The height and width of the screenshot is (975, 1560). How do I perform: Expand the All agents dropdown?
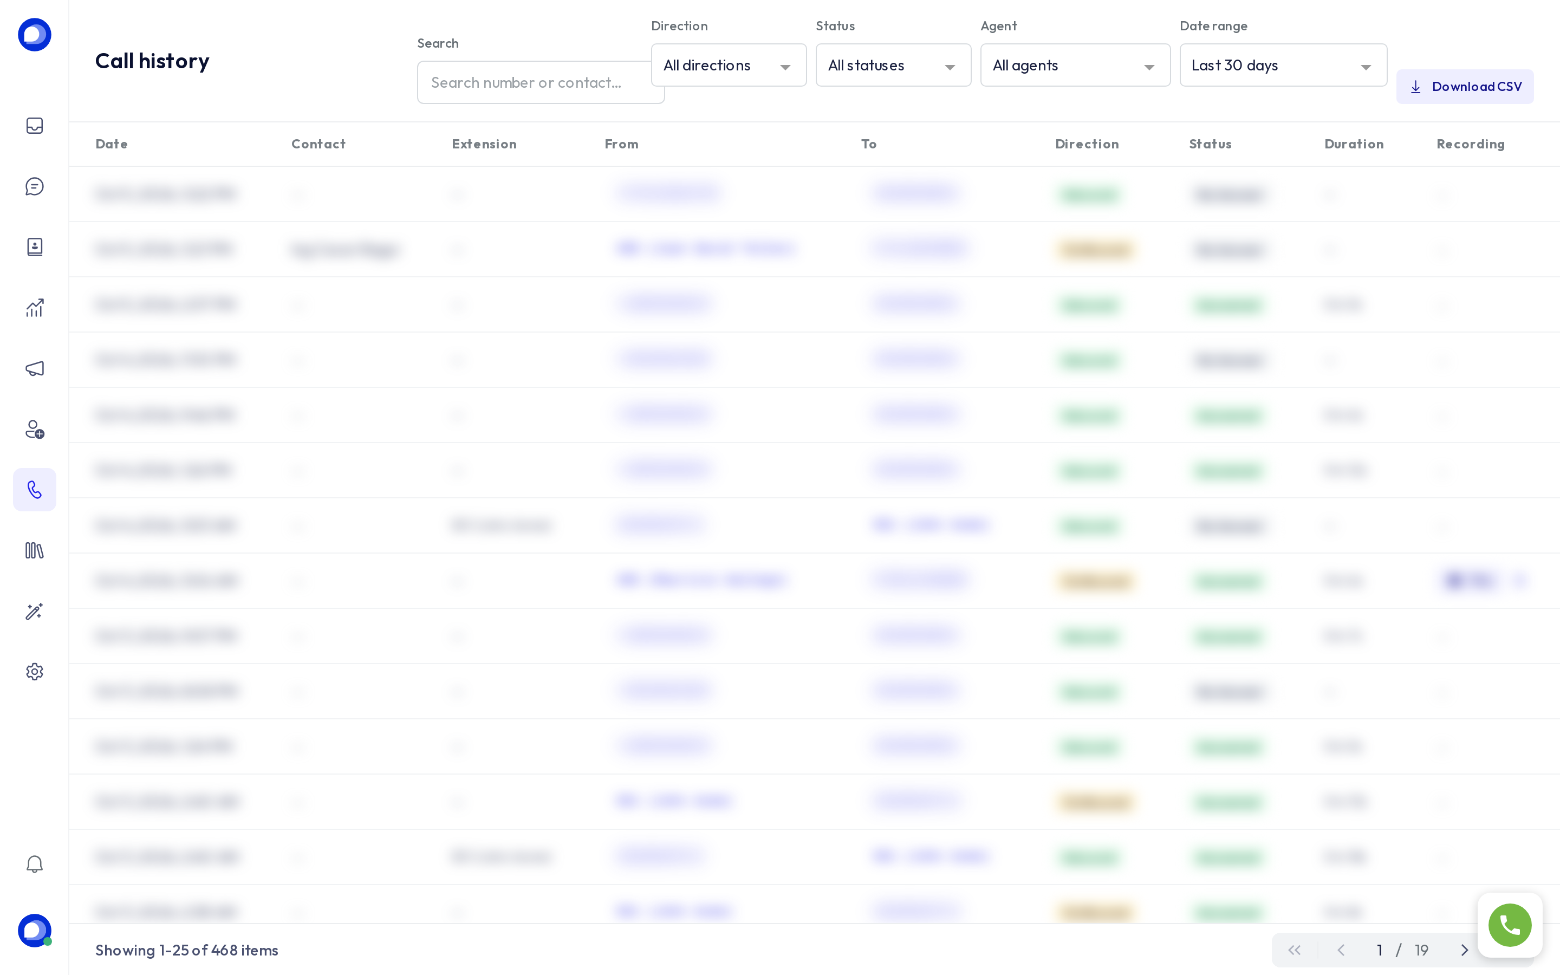1075,65
